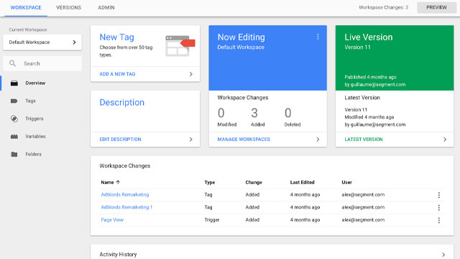Open the AdWords Remarketing 1 link
This screenshot has height=259, width=460.
(126, 207)
